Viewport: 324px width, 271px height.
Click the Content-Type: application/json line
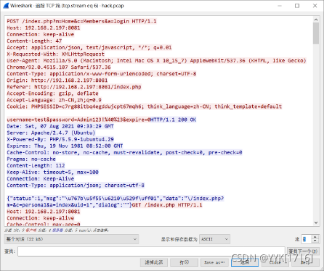coord(76,185)
